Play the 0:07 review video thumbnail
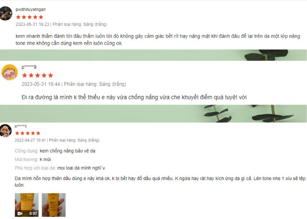Viewport: 307px width, 219px height. click(27, 205)
